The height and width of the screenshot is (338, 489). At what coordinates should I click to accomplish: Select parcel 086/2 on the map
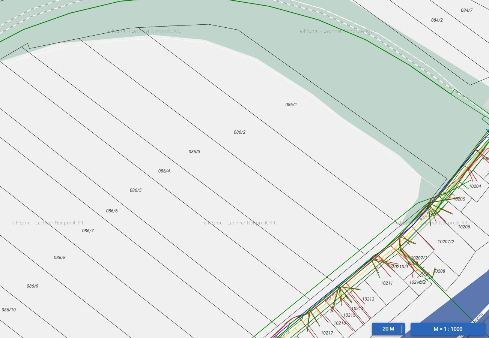239,132
